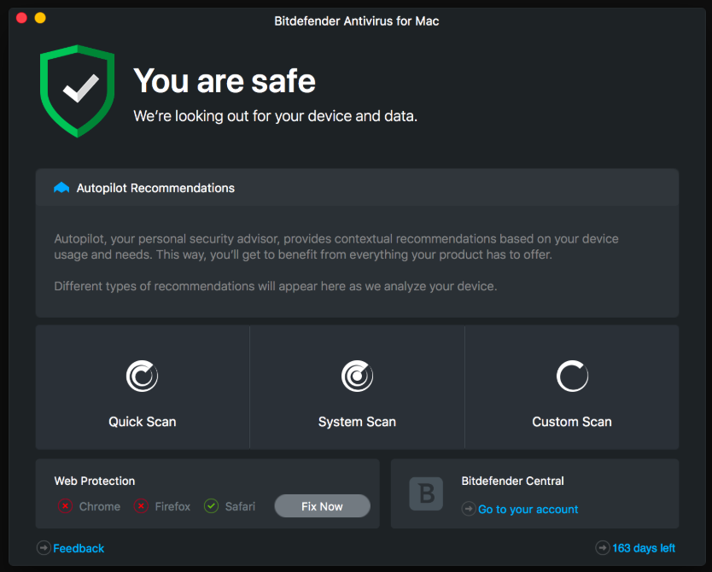Click the Bitdefender Central heading

[x=513, y=481]
